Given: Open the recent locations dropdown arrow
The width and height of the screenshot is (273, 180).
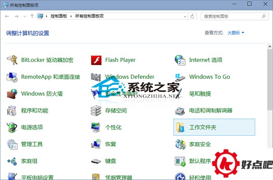Looking at the screenshot, I should click(x=25, y=16).
